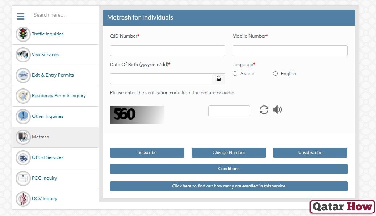Click the Traffic Inquiries traffic light icon
Screen dimensions: 376x216
pyautogui.click(x=23, y=34)
